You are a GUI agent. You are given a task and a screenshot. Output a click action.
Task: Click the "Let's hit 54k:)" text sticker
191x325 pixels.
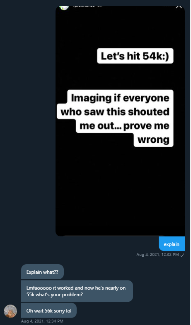[135, 56]
